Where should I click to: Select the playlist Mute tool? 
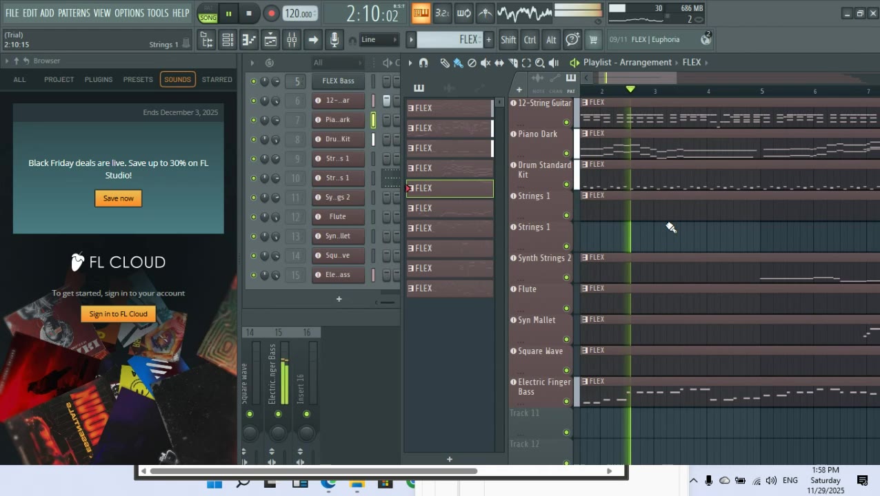pos(486,63)
